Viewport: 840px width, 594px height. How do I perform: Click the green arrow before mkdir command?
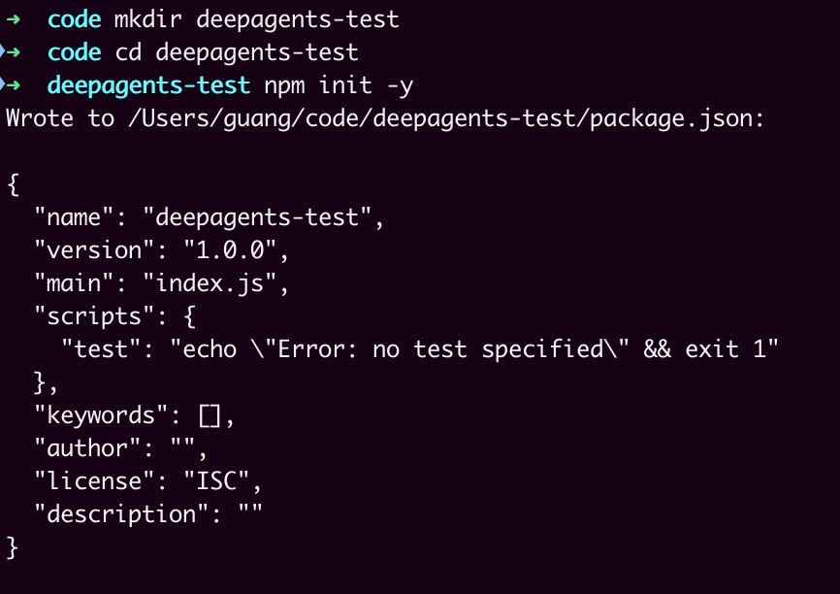pos(14,19)
